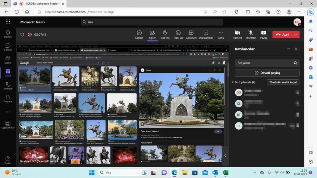Open Uygulamalar in meeting toolbar

[206, 35]
